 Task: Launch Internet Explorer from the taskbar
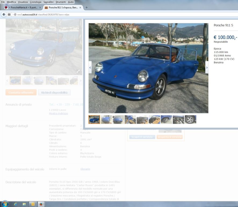[16, 204]
